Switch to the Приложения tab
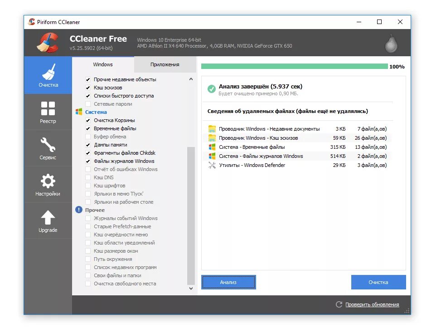 click(x=165, y=64)
